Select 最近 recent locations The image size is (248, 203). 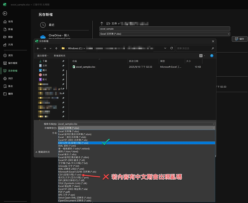(x=48, y=25)
